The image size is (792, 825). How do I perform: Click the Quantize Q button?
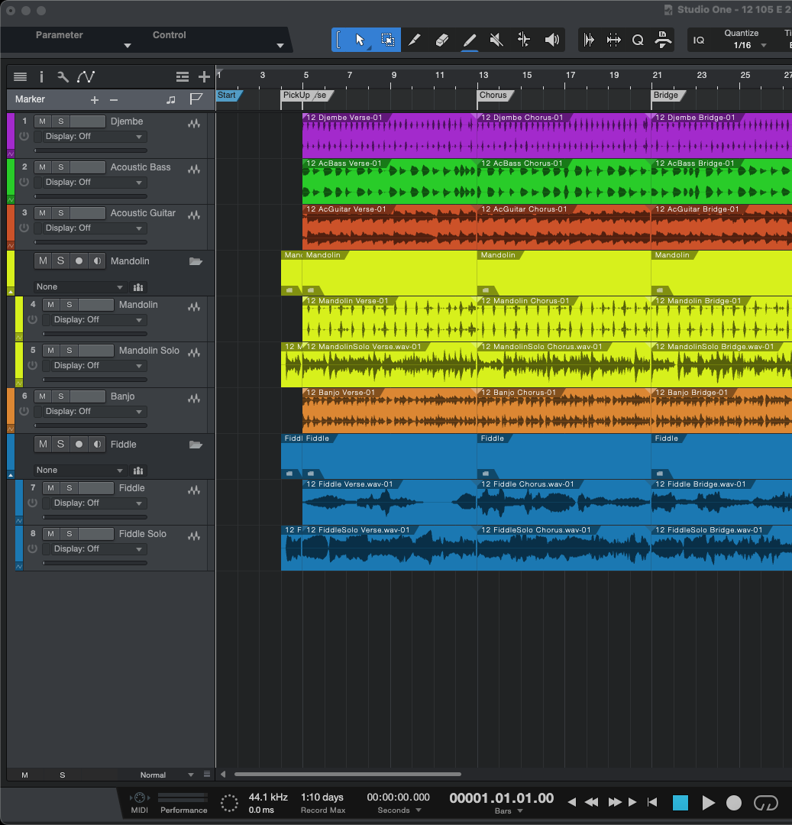coord(638,40)
